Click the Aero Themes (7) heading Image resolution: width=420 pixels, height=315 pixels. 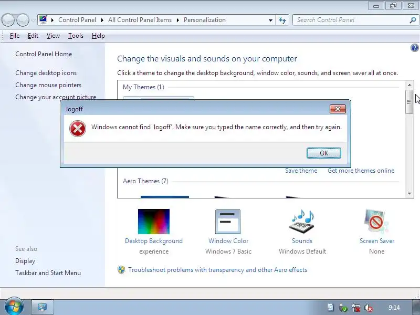[x=145, y=181]
